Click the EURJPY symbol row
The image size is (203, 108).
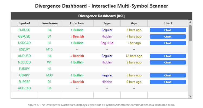coord(24,69)
